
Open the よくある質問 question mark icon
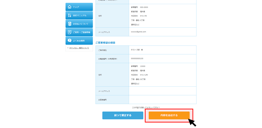click(x=70, y=41)
